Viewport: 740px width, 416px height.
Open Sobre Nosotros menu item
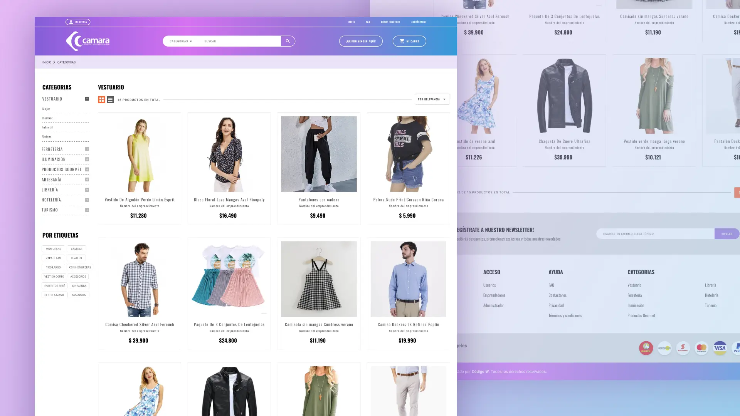(x=390, y=22)
